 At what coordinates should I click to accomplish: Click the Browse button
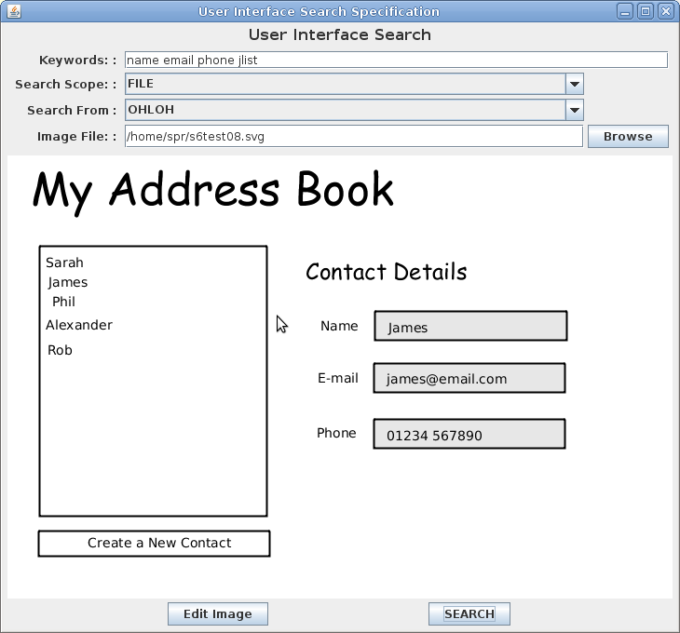click(x=628, y=137)
